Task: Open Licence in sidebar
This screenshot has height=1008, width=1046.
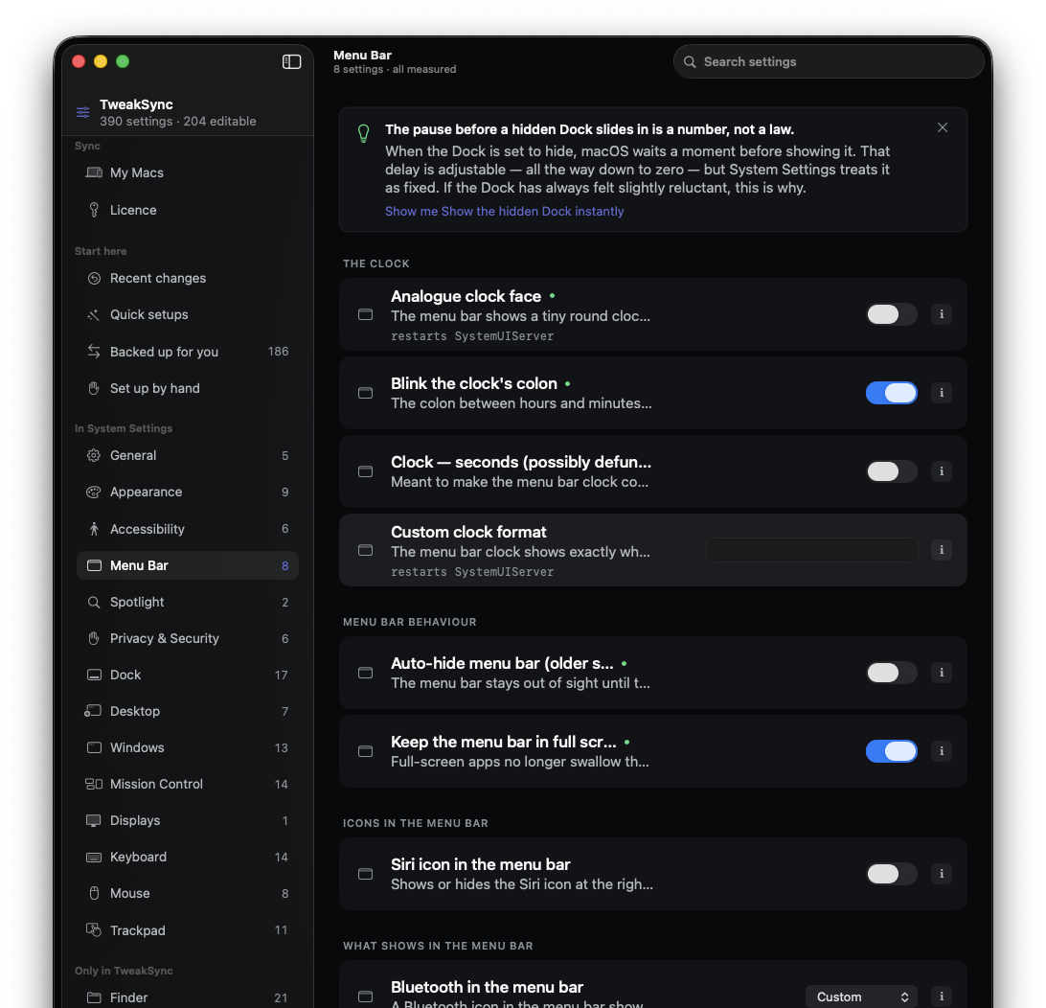Action: pyautogui.click(x=188, y=210)
